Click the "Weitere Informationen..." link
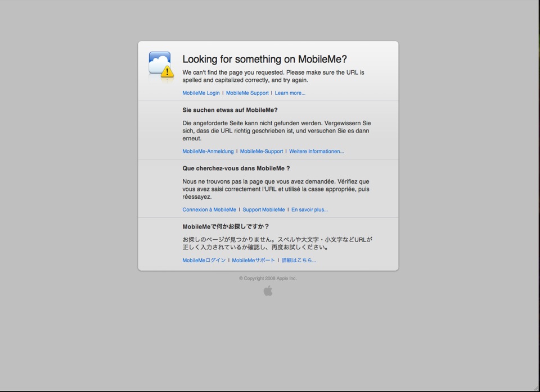Screen dimensions: 540x392 (316, 151)
